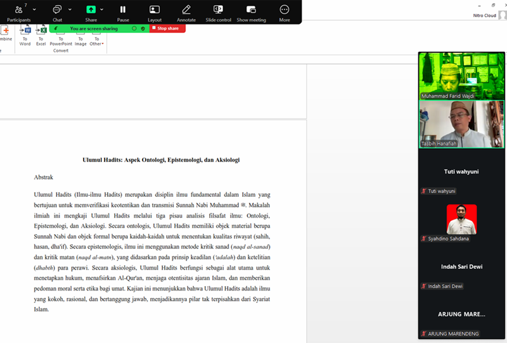Click the document title Ulumul Hadits heading
The height and width of the screenshot is (343, 507).
pyautogui.click(x=161, y=160)
